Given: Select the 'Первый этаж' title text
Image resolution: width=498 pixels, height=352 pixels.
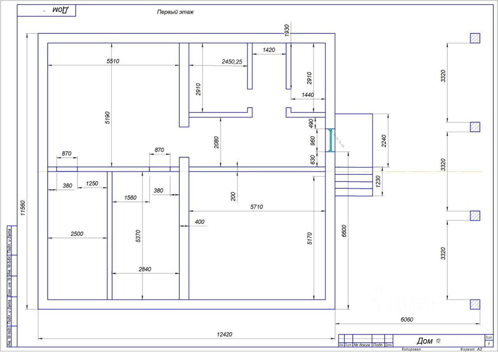Looking at the screenshot, I should click(175, 12).
